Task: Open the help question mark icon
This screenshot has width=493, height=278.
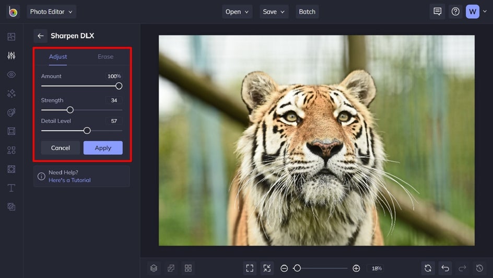Action: (455, 11)
